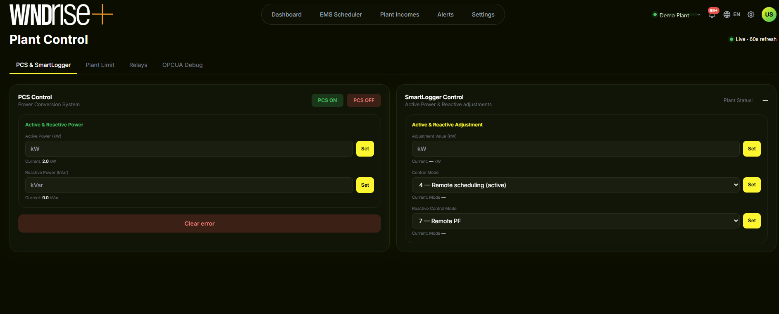Screen dimensions: 779x314
Task: Focus the Reactive Power kVar input
Action: tap(189, 185)
